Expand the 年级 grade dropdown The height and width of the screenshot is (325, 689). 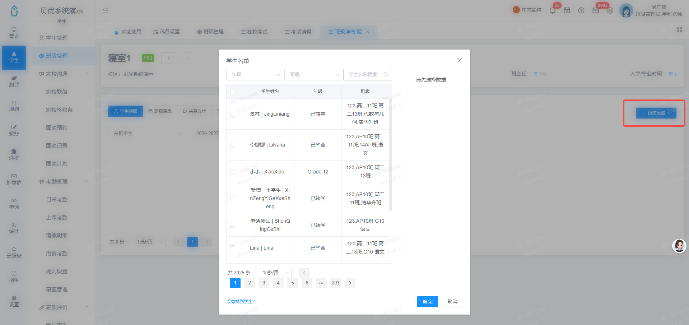click(255, 74)
